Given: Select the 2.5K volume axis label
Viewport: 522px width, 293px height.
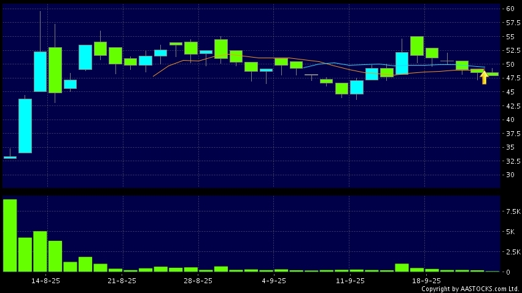Looking at the screenshot, I should point(513,252).
